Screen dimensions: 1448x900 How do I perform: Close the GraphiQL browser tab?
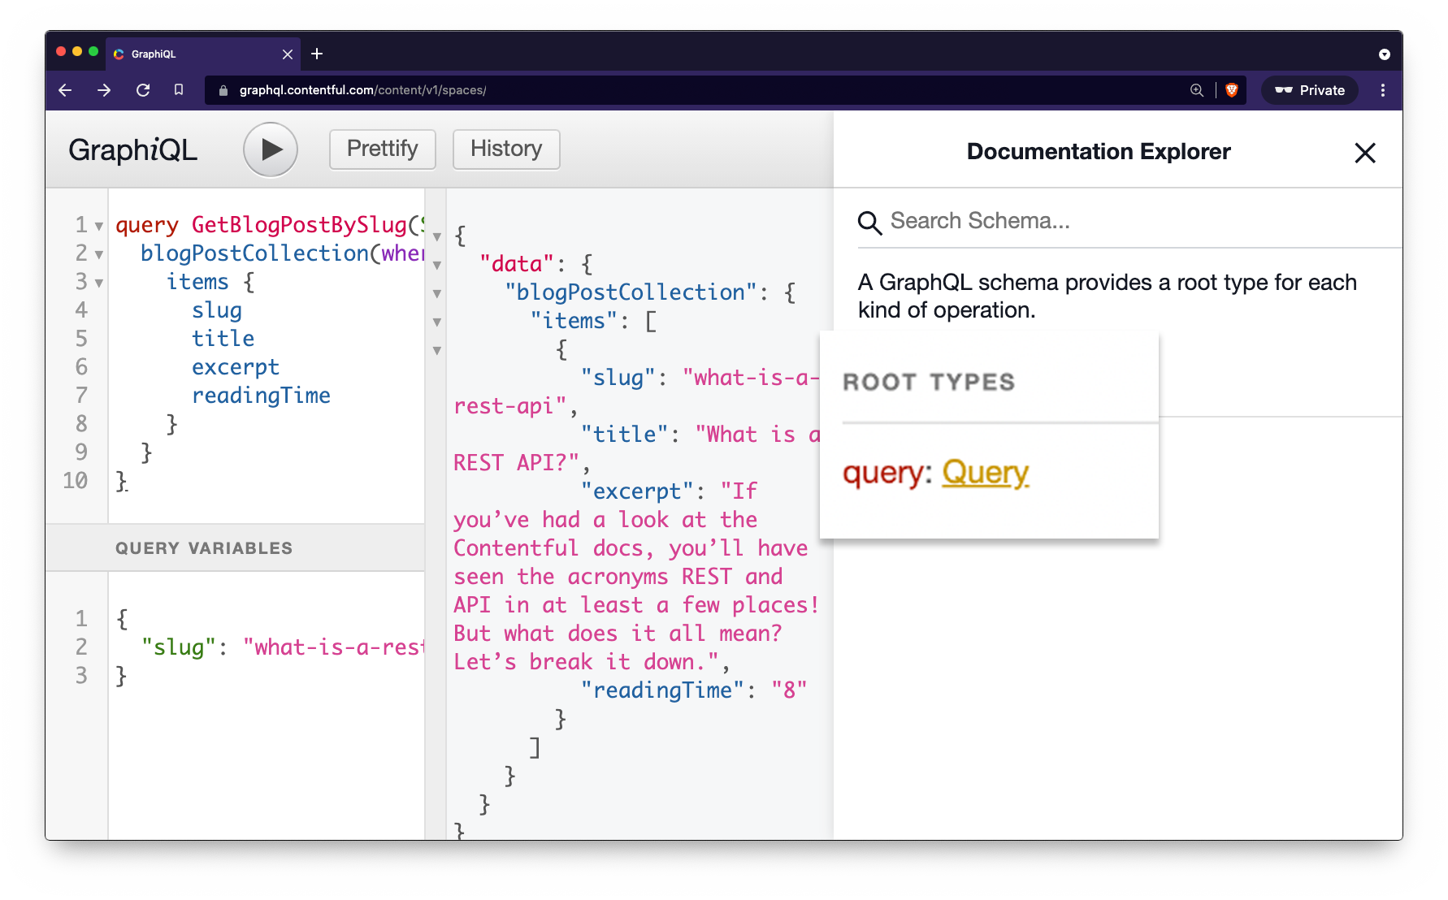[x=288, y=54]
